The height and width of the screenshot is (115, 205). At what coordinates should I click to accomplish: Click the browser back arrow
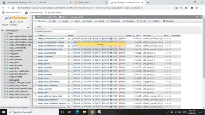coord(3,8)
